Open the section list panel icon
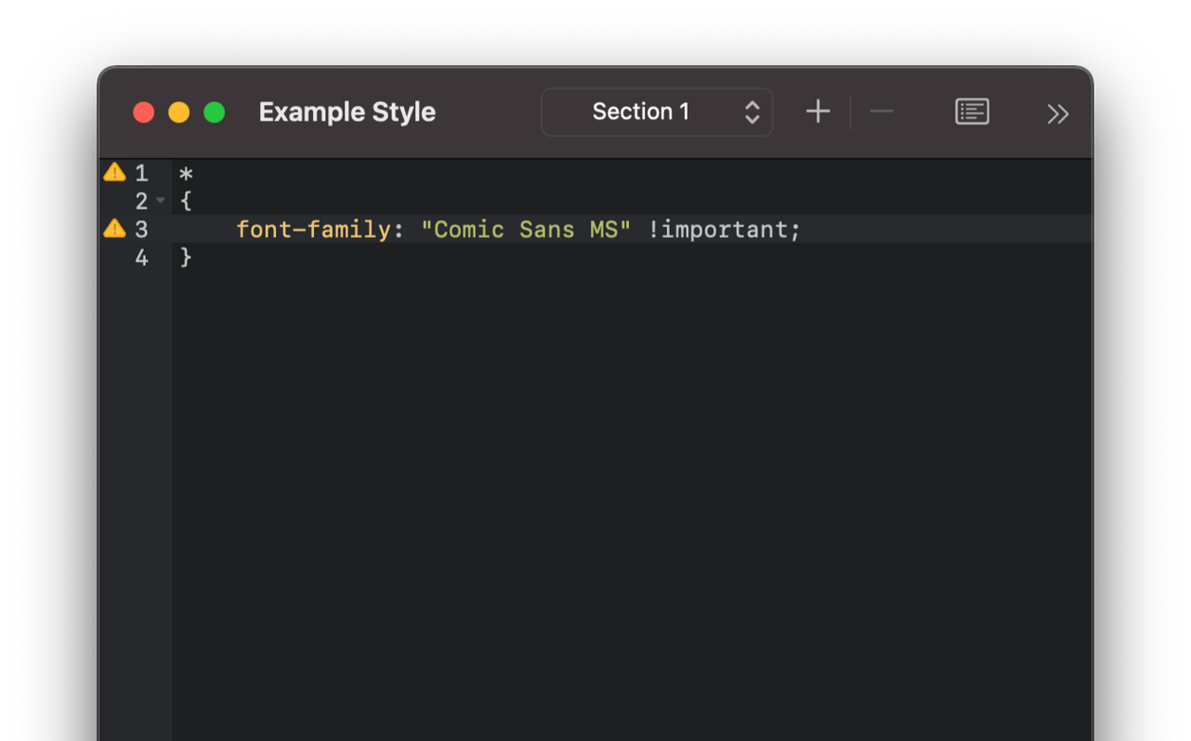 click(x=972, y=112)
